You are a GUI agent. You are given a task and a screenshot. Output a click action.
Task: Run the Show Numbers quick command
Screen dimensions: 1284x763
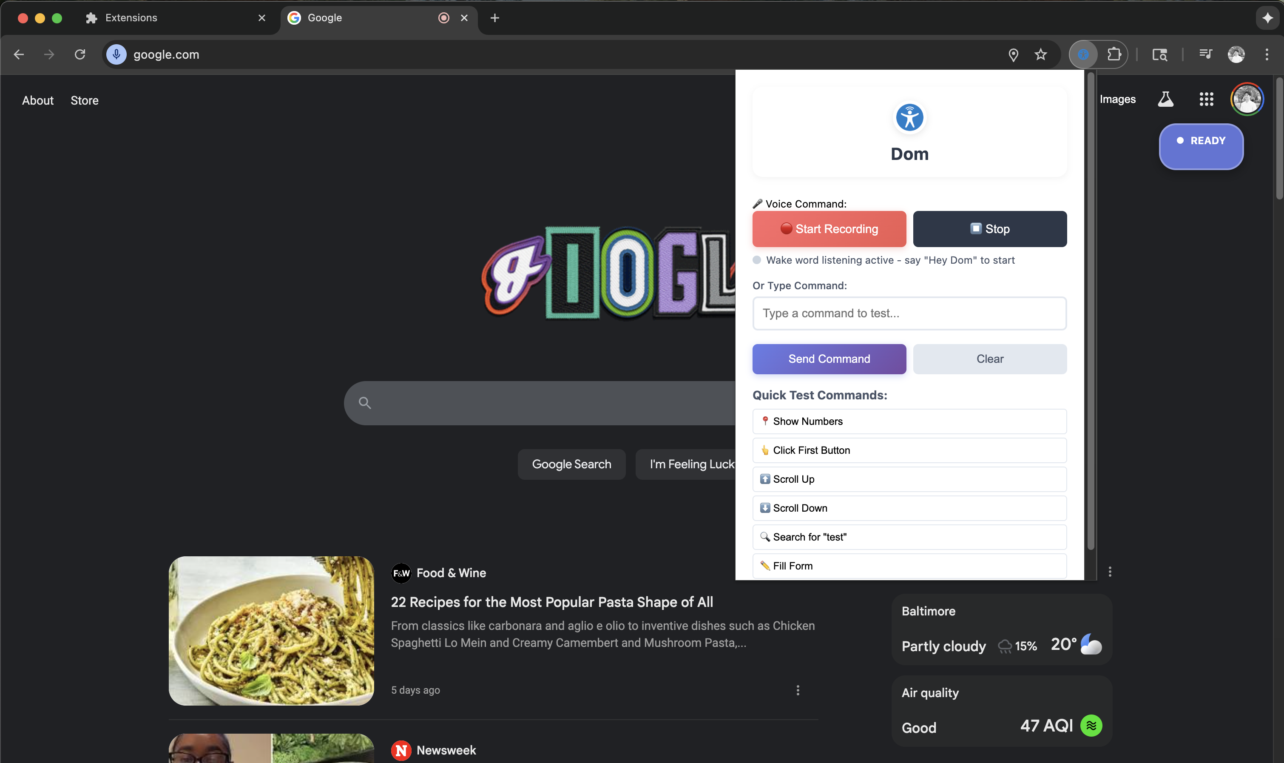coord(909,421)
